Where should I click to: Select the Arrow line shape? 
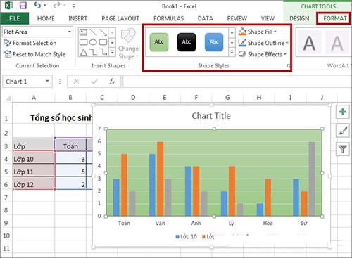103,32
